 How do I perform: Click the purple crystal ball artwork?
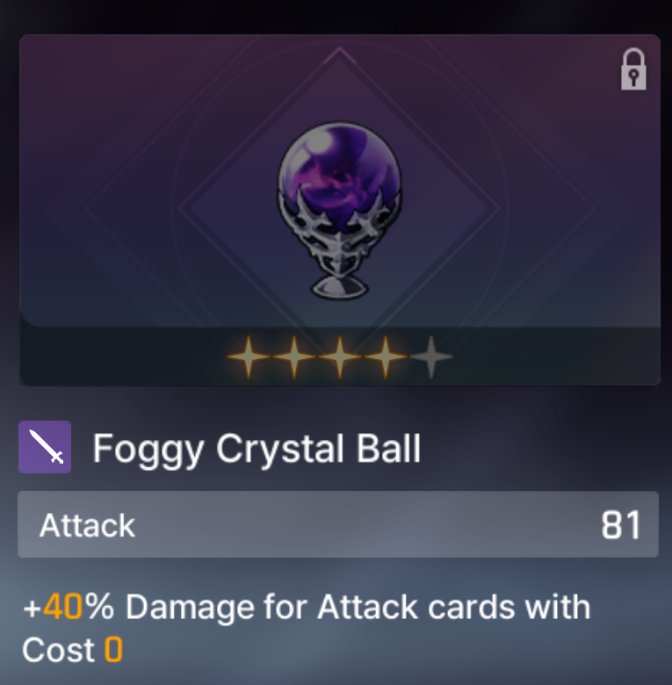click(x=339, y=211)
